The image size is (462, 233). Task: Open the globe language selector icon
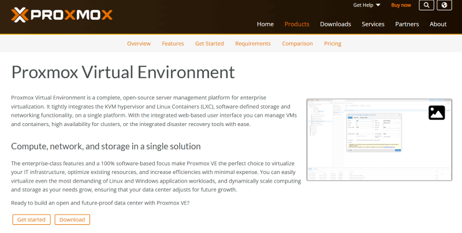(444, 5)
